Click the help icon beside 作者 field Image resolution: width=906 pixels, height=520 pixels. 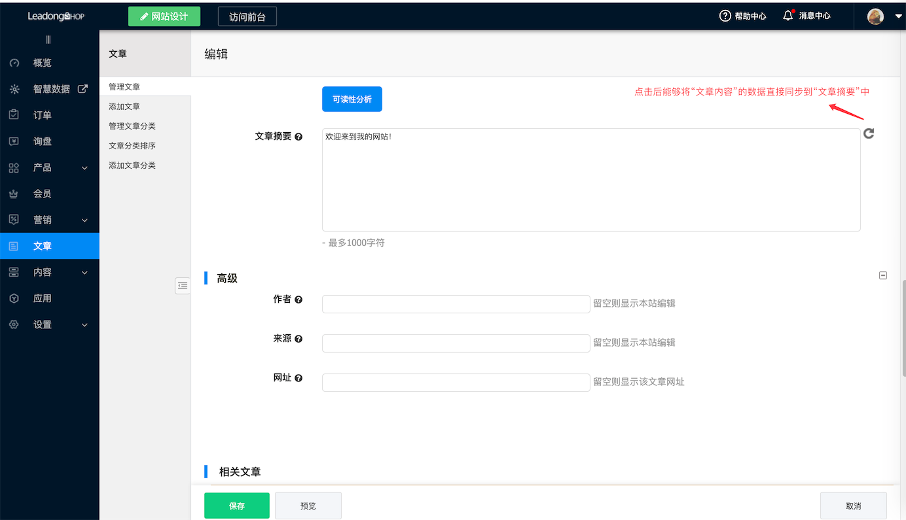299,299
